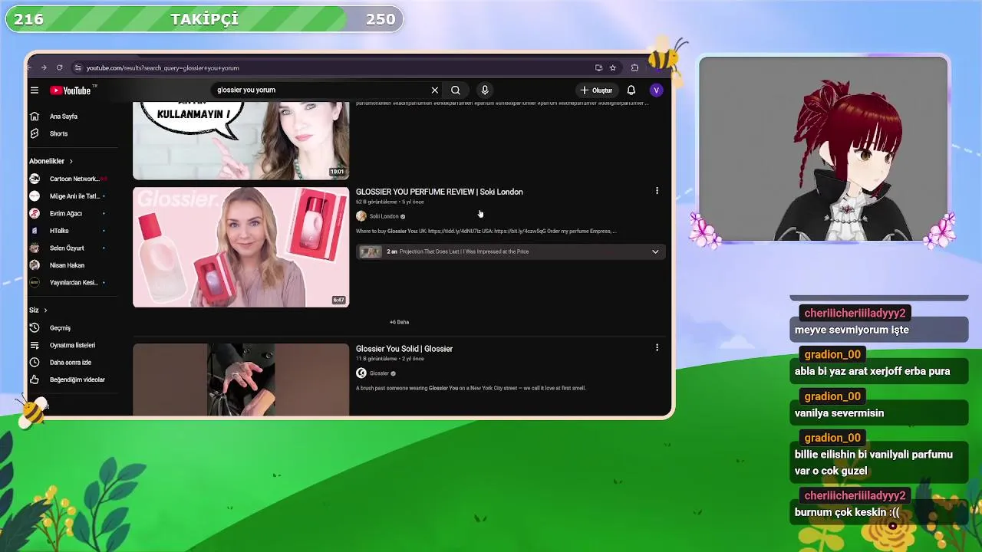Open options menu for Glossier You Solid

point(657,348)
